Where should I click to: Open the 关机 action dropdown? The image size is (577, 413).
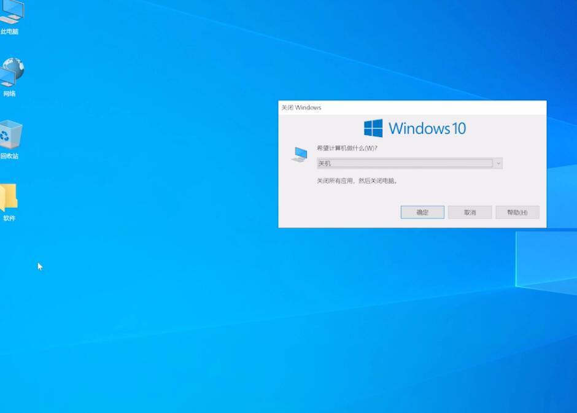pyautogui.click(x=409, y=163)
